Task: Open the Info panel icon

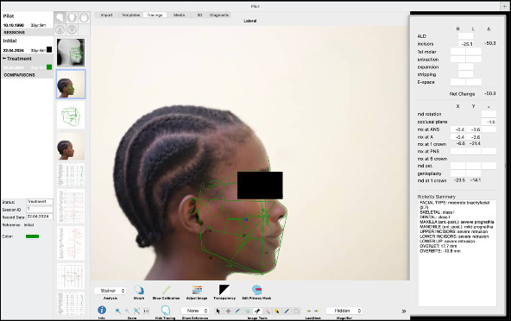Action: [102, 310]
